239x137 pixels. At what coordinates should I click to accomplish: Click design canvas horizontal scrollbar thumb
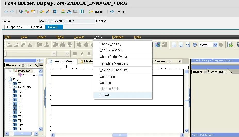(120, 135)
